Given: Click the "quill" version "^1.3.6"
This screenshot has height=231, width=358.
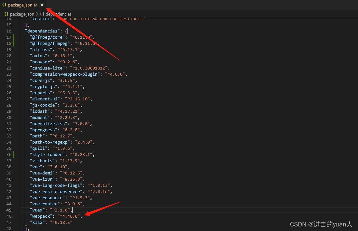Looking at the screenshot, I should tap(62, 148).
